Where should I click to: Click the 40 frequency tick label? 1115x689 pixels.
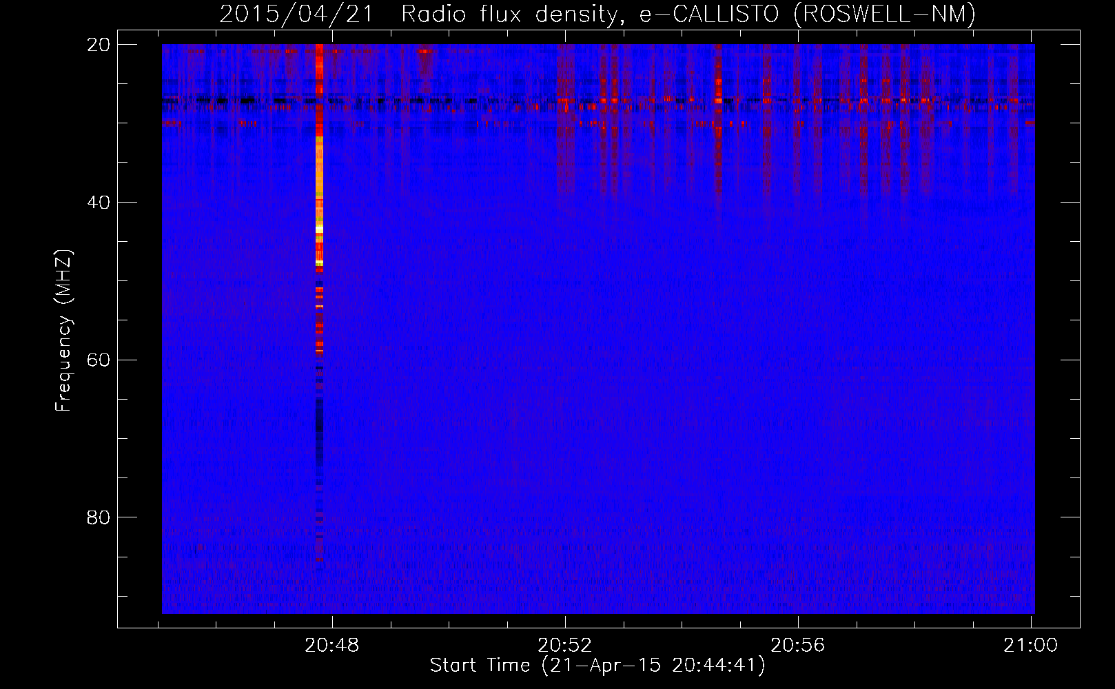pos(99,203)
